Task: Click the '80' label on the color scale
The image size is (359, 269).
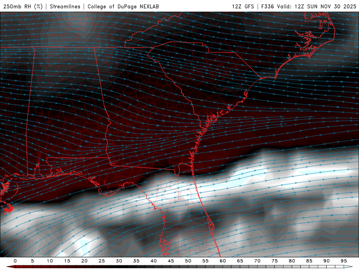Action: (x=292, y=261)
